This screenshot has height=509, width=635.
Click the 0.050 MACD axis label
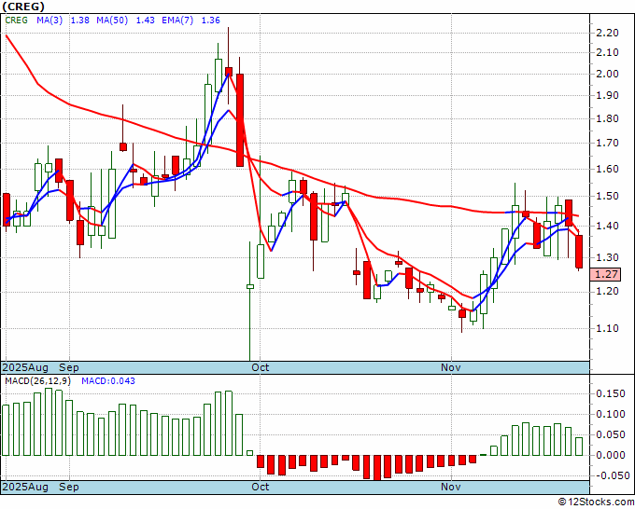(x=610, y=434)
